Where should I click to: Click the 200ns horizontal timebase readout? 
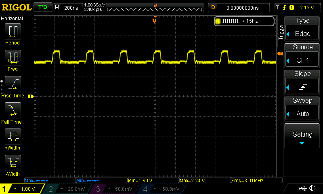pos(67,8)
